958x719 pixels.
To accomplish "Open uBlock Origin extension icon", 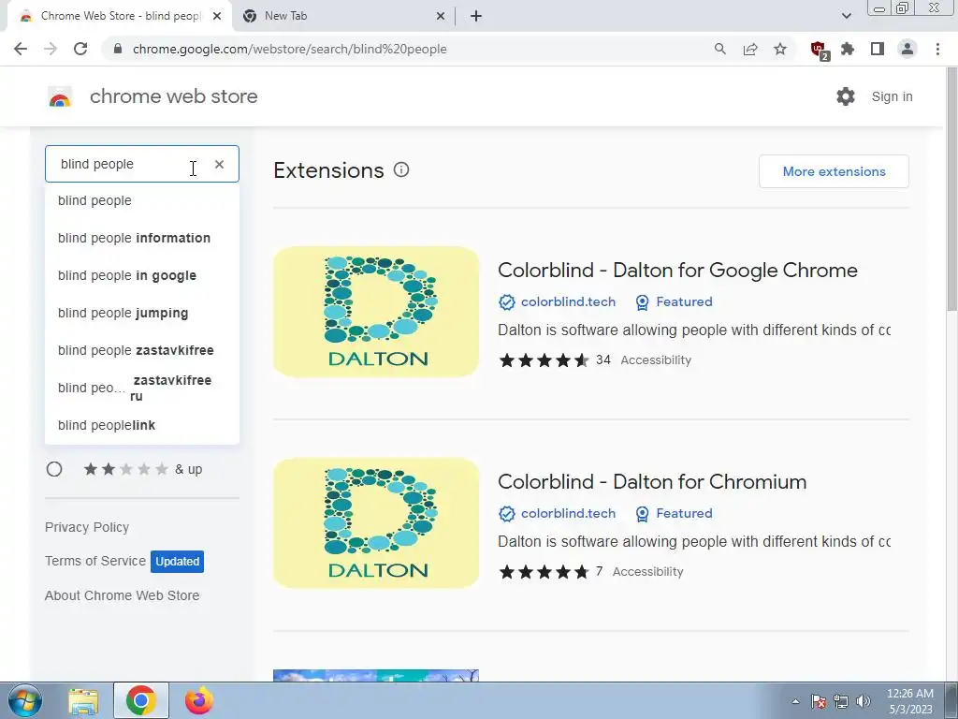I will 818,49.
